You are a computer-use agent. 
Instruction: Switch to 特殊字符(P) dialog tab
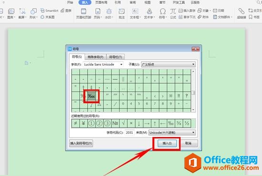(x=95, y=57)
